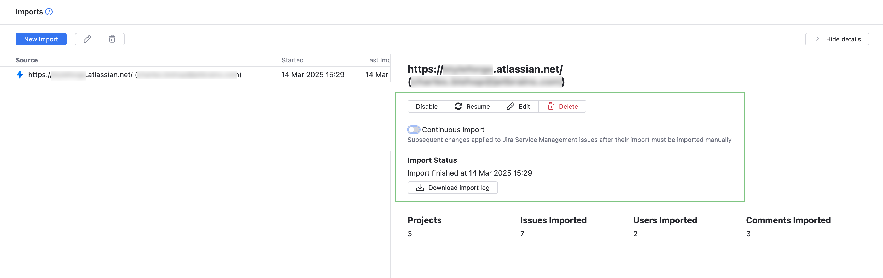Download the import log
The width and height of the screenshot is (883, 278).
pos(452,187)
